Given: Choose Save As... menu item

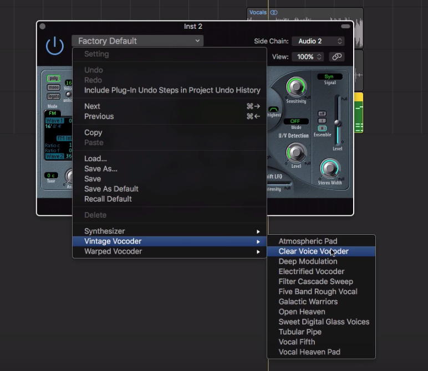Looking at the screenshot, I should pyautogui.click(x=170, y=169).
